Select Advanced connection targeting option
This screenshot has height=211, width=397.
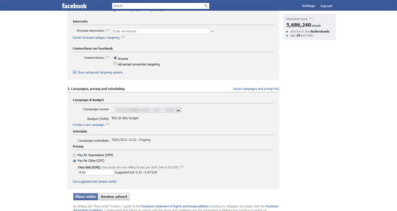(x=115, y=64)
